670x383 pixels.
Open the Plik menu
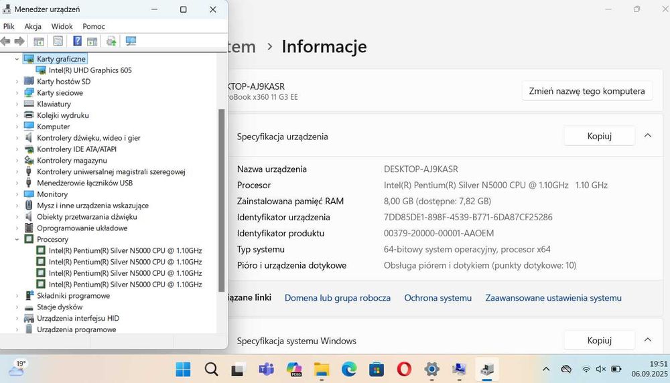[x=9, y=27]
